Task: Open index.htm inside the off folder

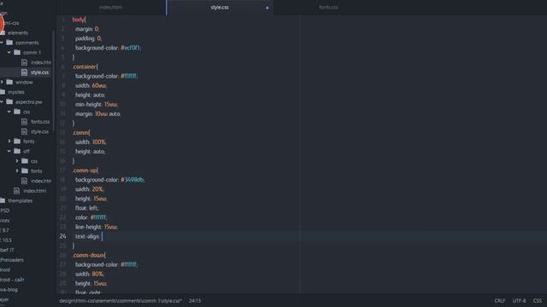Action: [x=41, y=181]
